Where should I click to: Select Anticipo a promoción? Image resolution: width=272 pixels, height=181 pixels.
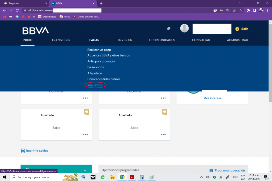click(x=102, y=61)
